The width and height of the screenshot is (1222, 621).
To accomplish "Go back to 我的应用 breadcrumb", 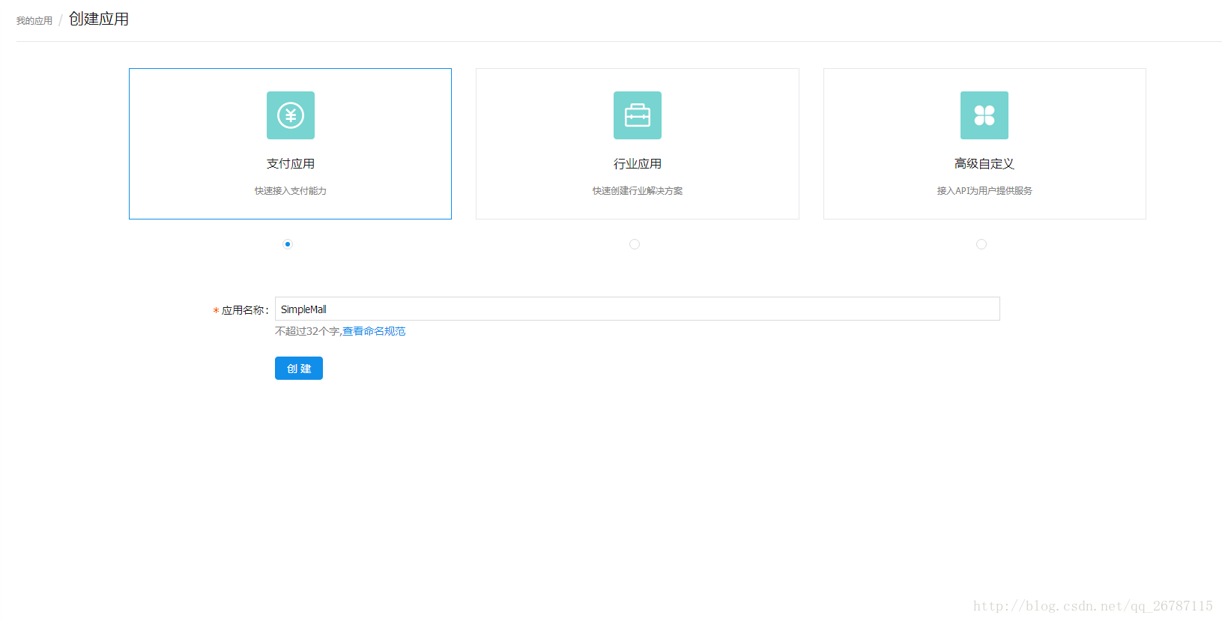I will (x=34, y=21).
